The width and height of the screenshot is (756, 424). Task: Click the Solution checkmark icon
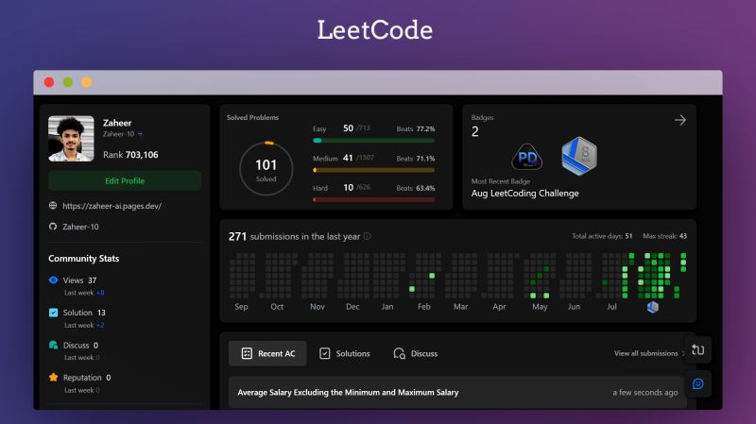point(53,313)
